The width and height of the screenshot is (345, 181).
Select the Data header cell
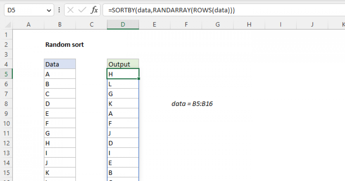tap(60, 64)
